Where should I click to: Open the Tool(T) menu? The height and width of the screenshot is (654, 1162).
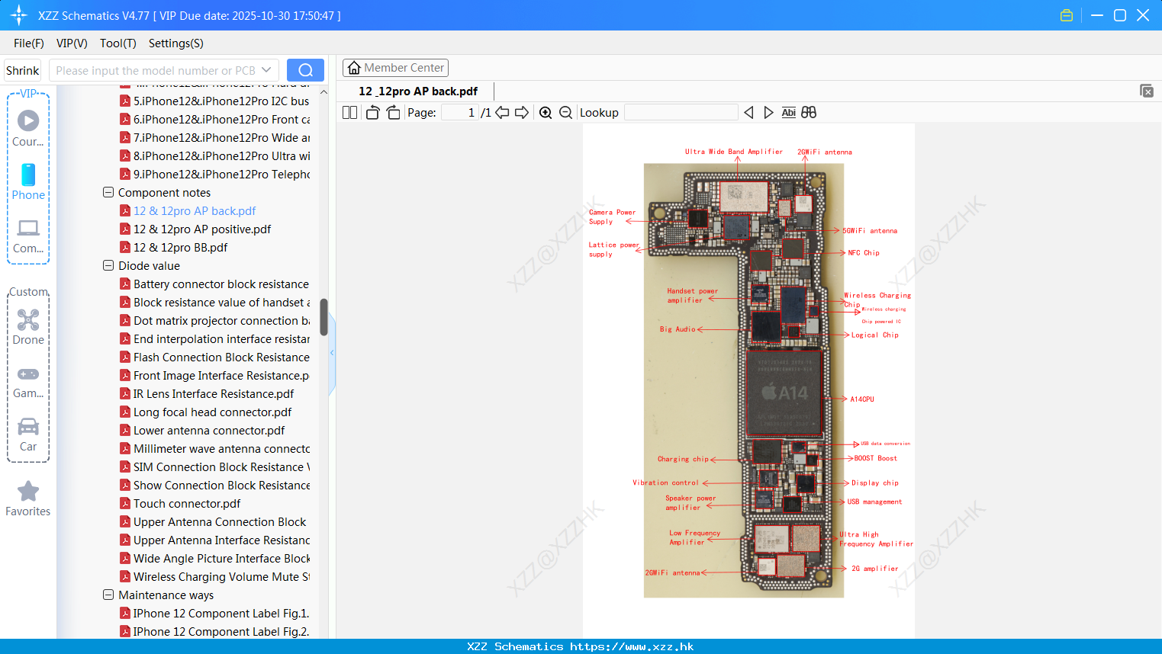click(x=118, y=43)
